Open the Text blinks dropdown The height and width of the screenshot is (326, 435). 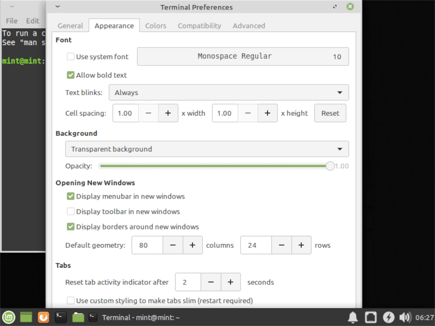coord(229,92)
